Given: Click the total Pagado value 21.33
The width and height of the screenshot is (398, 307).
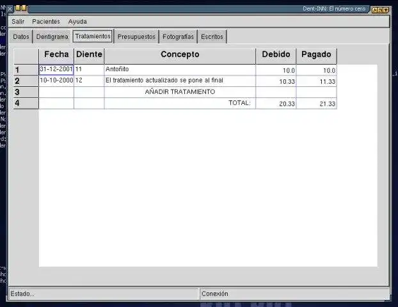Looking at the screenshot, I should pos(317,104).
